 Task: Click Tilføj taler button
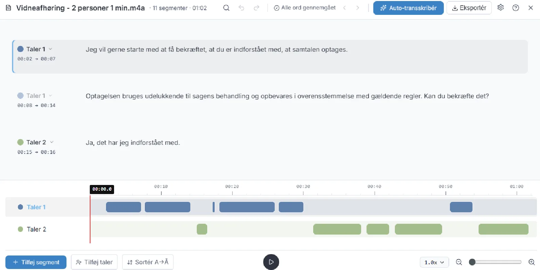point(94,262)
